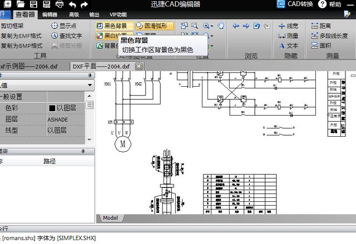Select the 多段线长度 tool
The height and width of the screenshot is (244, 356).
(x=329, y=36)
